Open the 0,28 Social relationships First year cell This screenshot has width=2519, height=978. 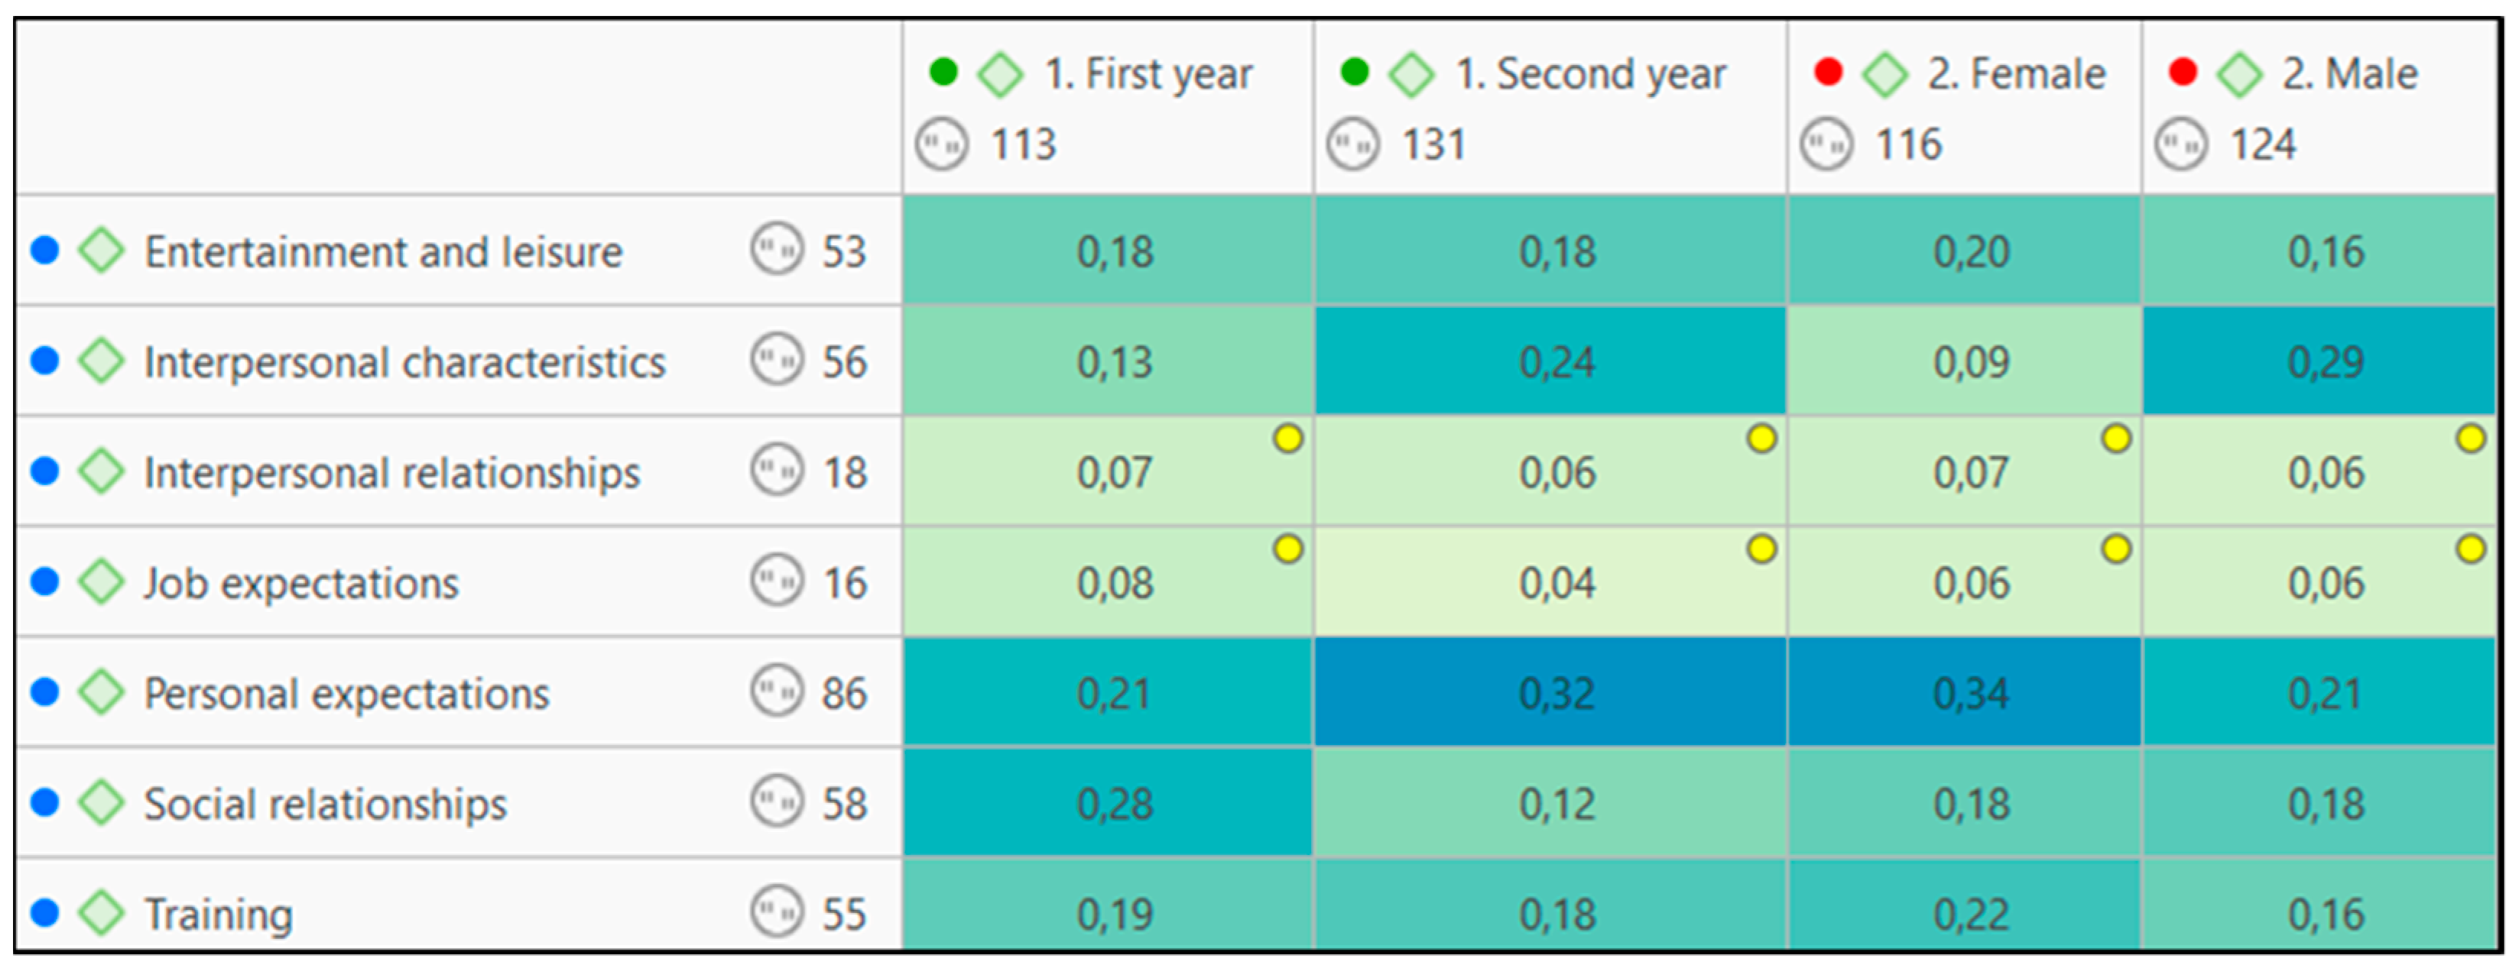click(x=1114, y=804)
